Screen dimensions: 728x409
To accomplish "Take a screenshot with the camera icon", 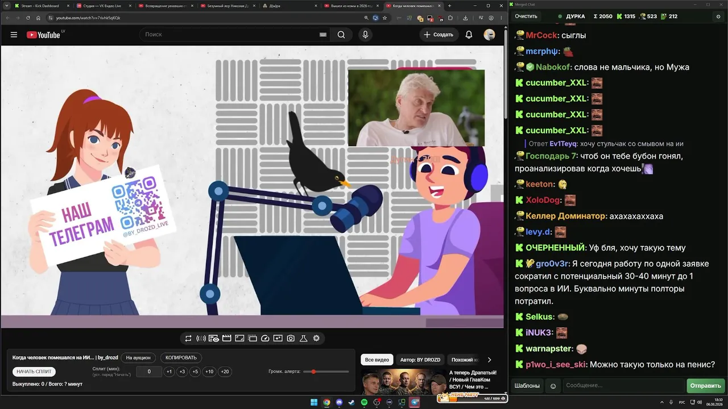I will point(291,339).
